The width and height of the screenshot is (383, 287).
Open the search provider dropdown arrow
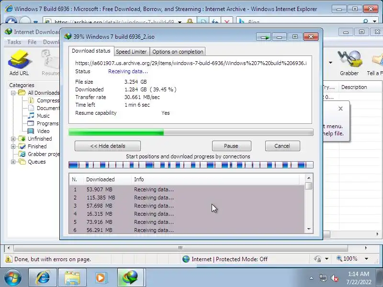point(375,22)
